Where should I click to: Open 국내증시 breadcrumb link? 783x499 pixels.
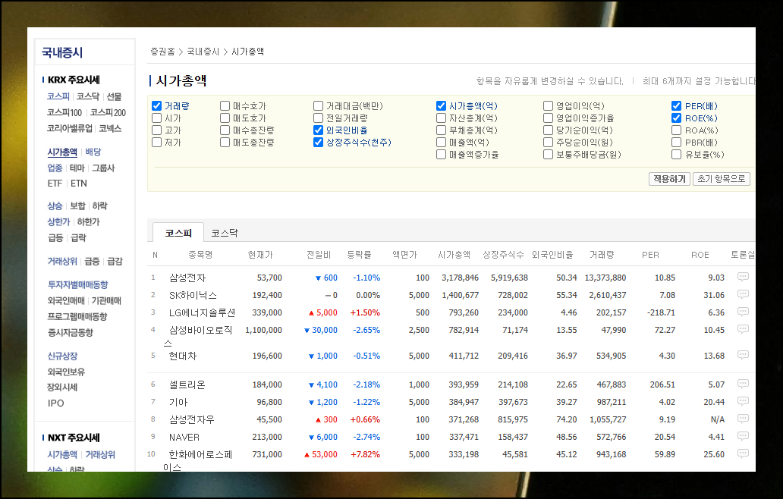203,52
